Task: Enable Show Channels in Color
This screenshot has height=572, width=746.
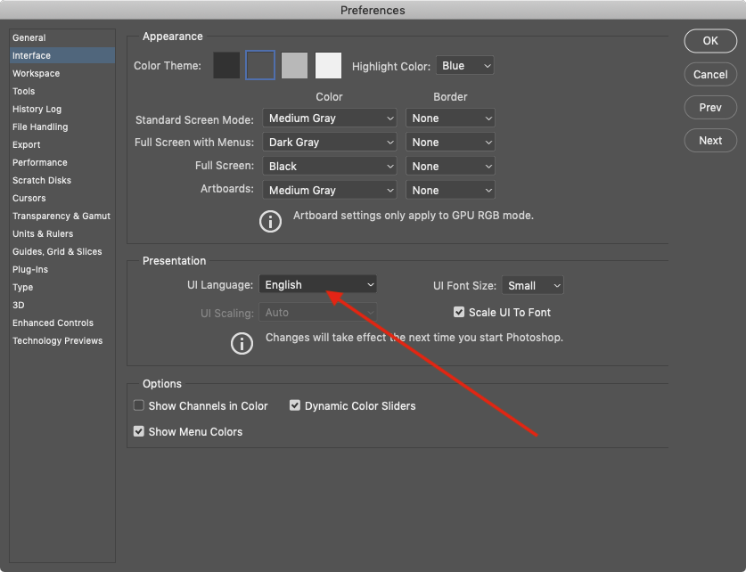Action: [139, 405]
